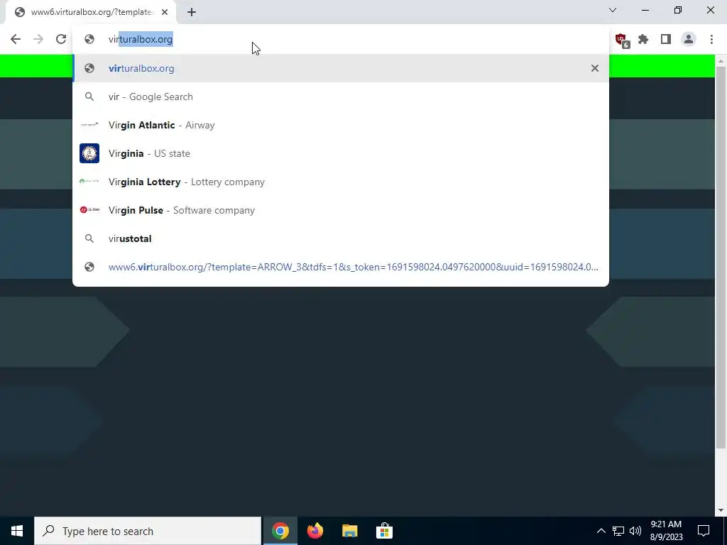
Task: Open the network status icon
Action: (x=618, y=531)
